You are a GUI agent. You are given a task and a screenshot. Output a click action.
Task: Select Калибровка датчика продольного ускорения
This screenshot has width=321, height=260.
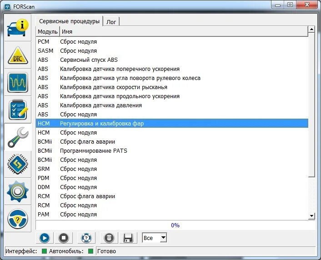172,96
